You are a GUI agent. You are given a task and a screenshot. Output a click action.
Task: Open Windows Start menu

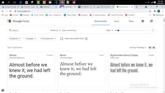(x=3, y=2)
